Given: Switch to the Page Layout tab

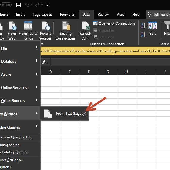Looking at the screenshot, I should (42, 15).
